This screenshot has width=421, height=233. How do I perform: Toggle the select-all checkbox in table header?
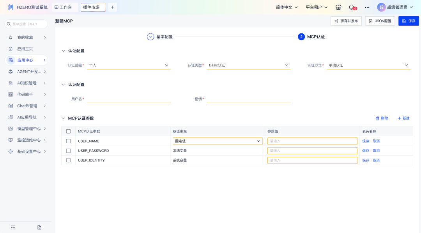[x=69, y=131]
